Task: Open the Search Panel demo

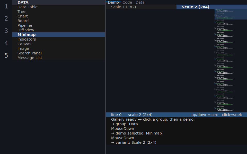Action: click(x=59, y=53)
